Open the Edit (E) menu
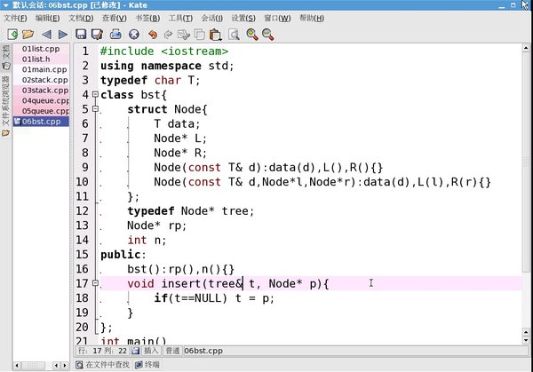Image resolution: width=533 pixels, height=372 pixels. (x=48, y=18)
